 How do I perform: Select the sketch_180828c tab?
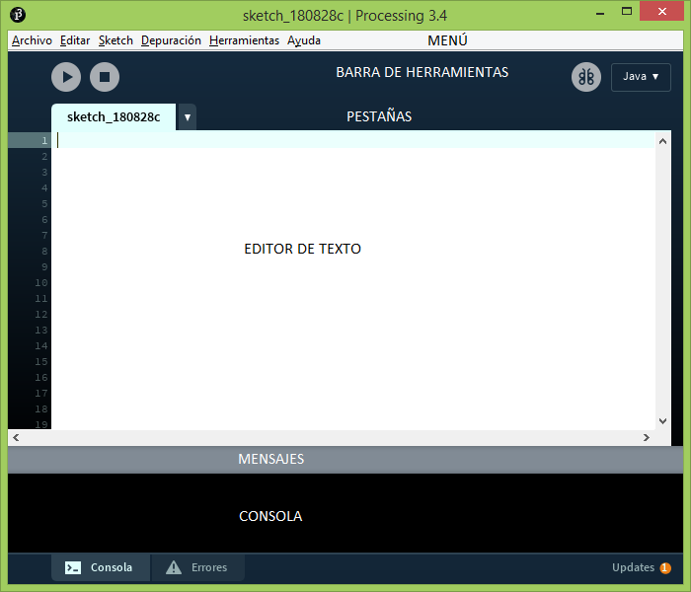(x=114, y=117)
